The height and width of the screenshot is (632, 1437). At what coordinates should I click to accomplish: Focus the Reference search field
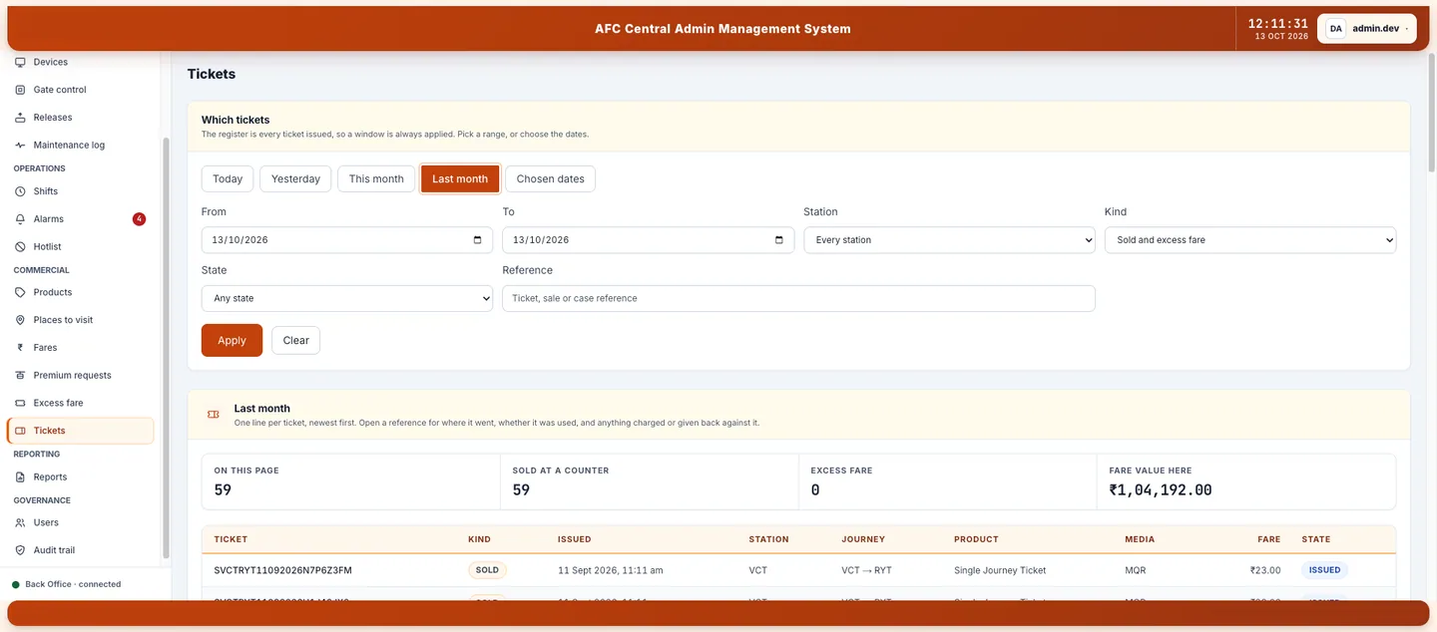pyautogui.click(x=798, y=298)
